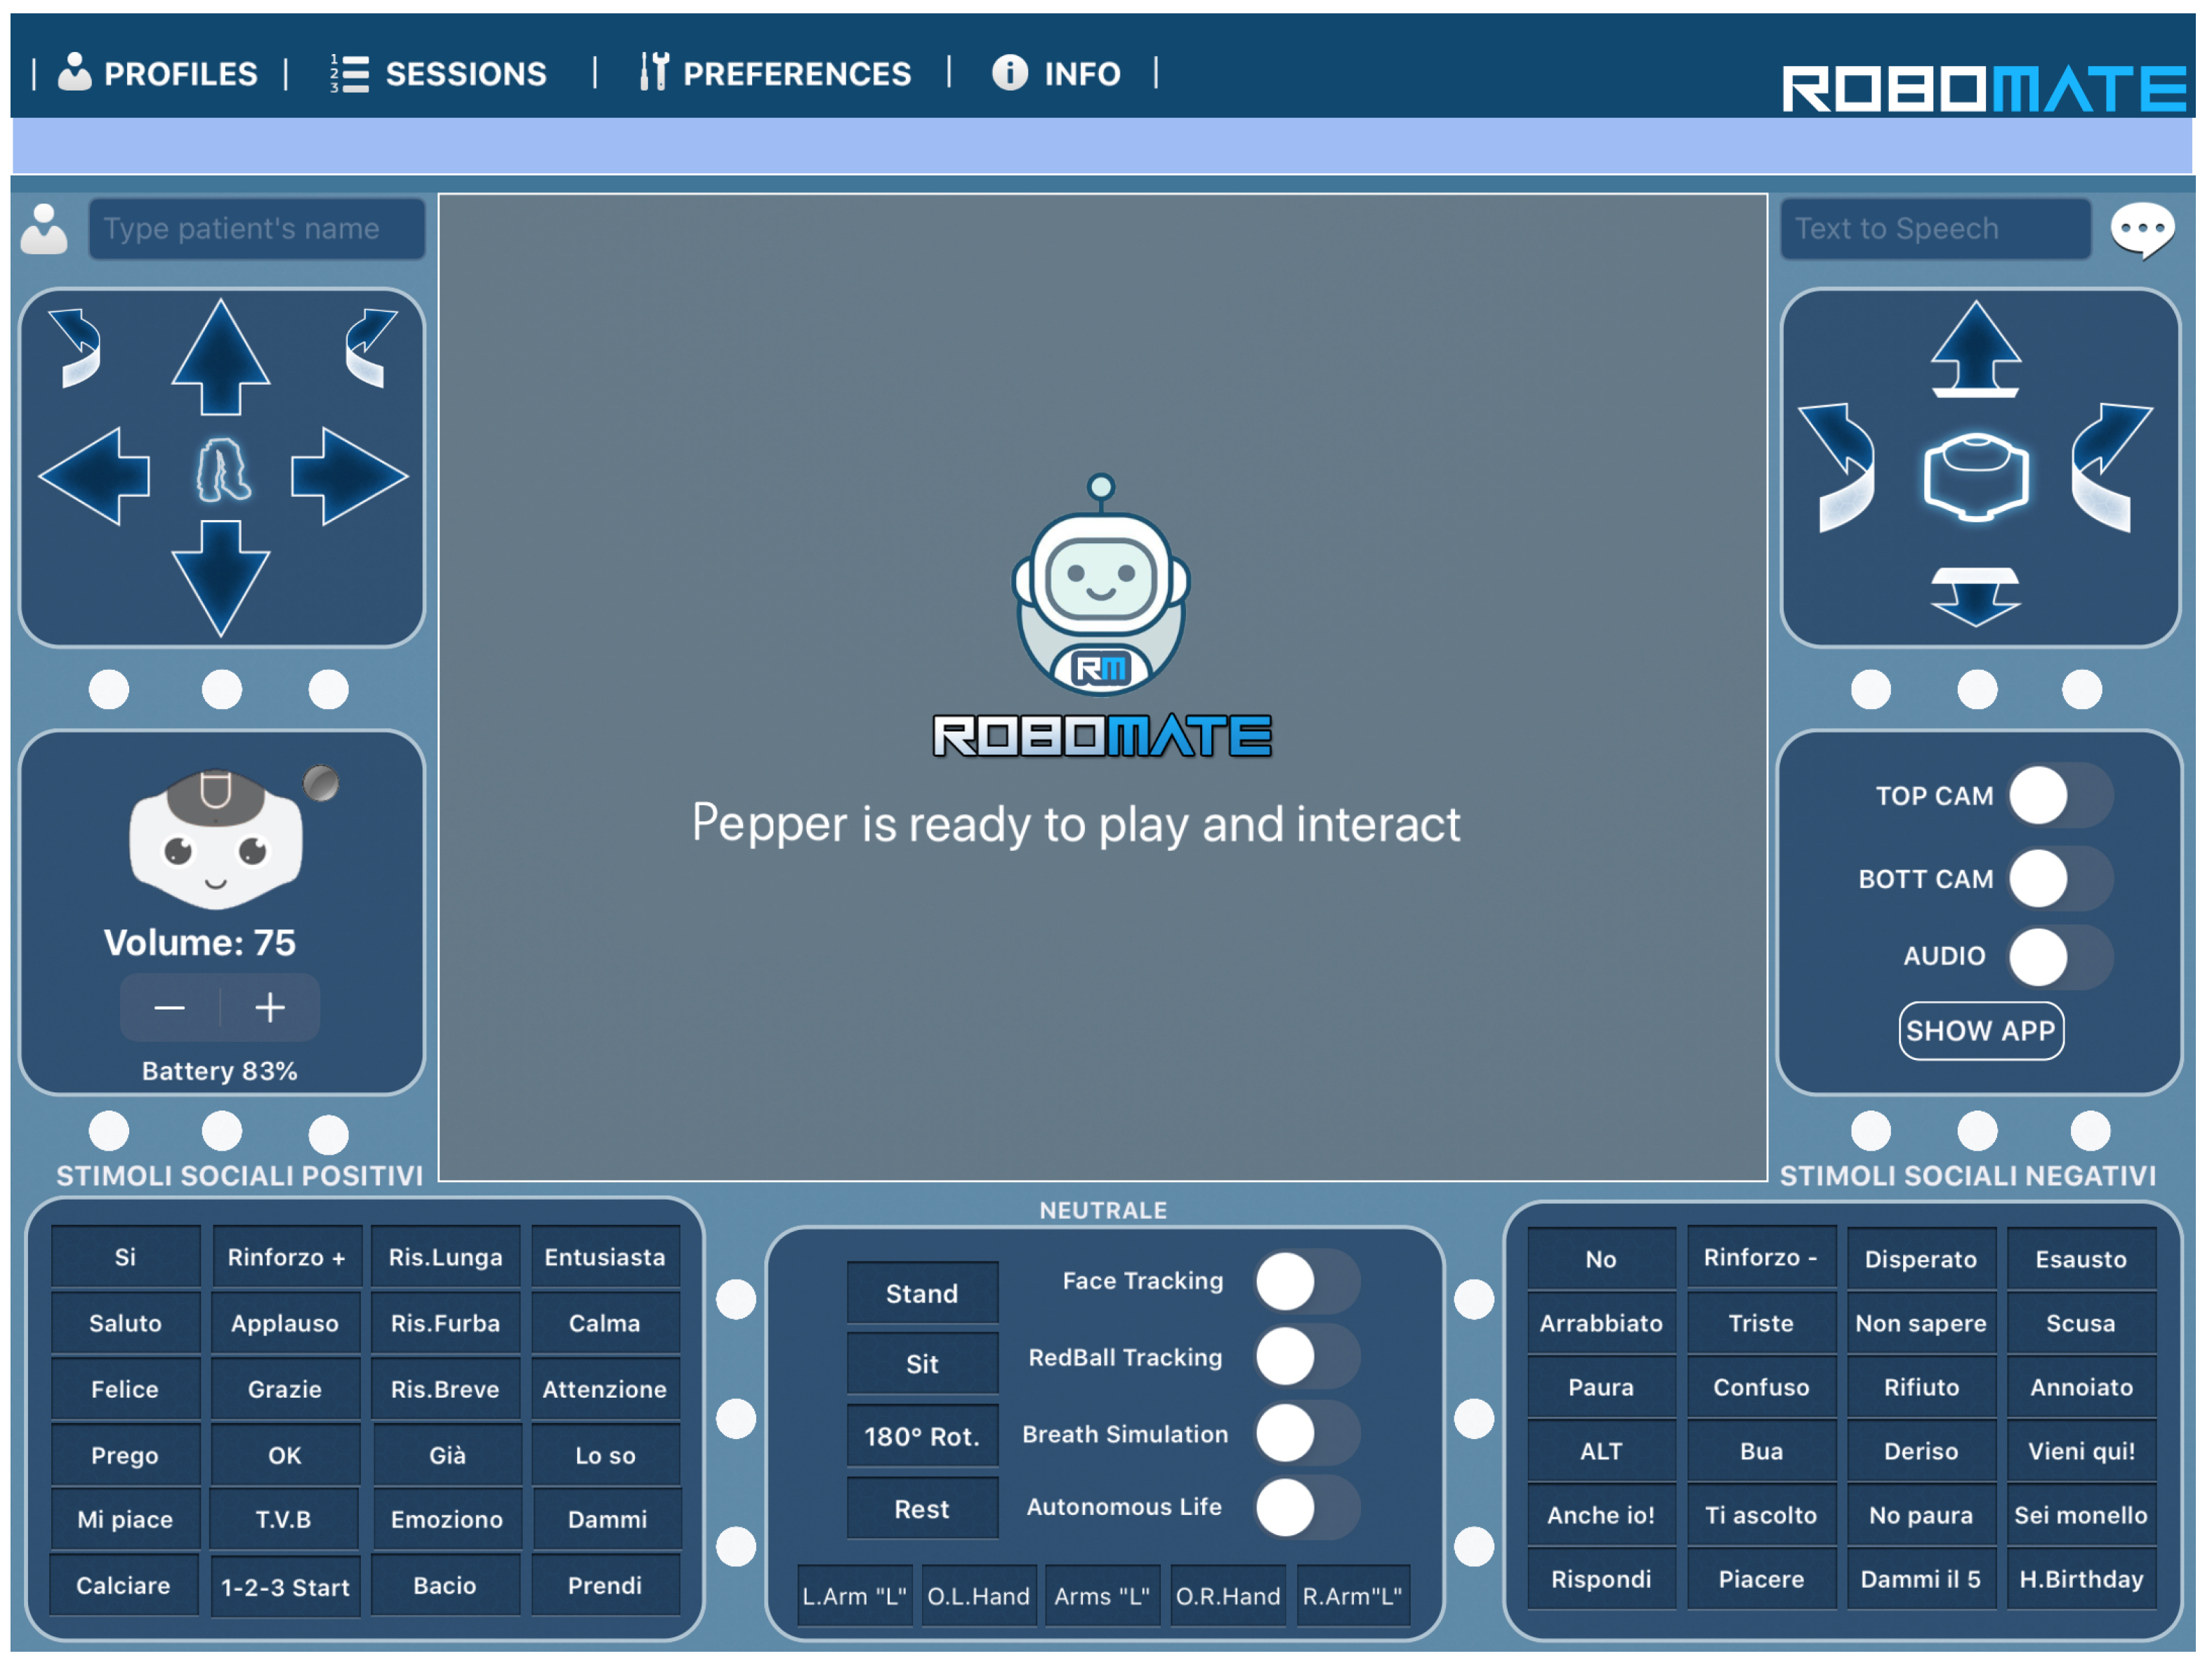Viewport: 2212px width, 1670px height.
Task: Increase volume with plus button
Action: click(270, 1007)
